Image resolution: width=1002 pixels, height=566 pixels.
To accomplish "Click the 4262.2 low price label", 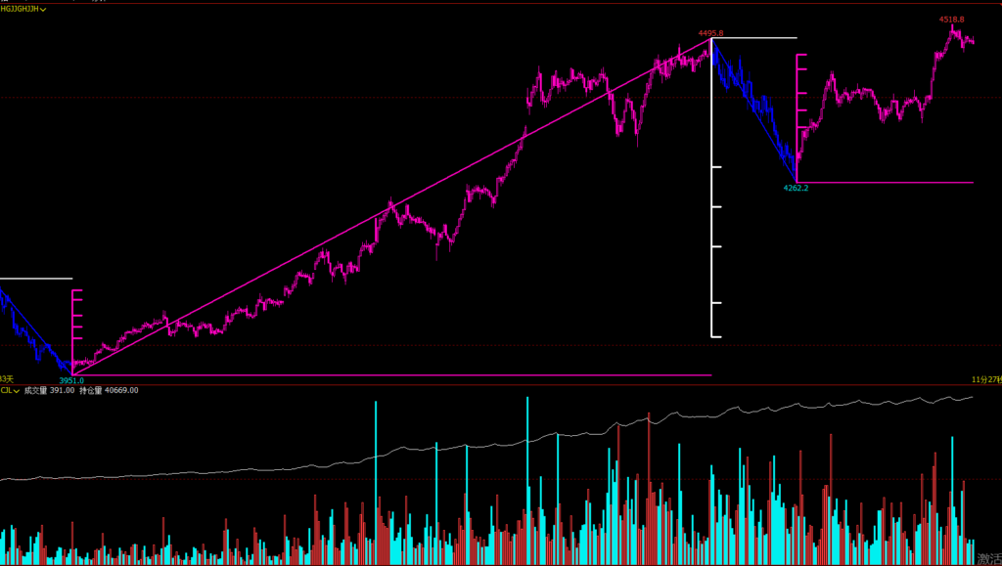I will tap(796, 188).
